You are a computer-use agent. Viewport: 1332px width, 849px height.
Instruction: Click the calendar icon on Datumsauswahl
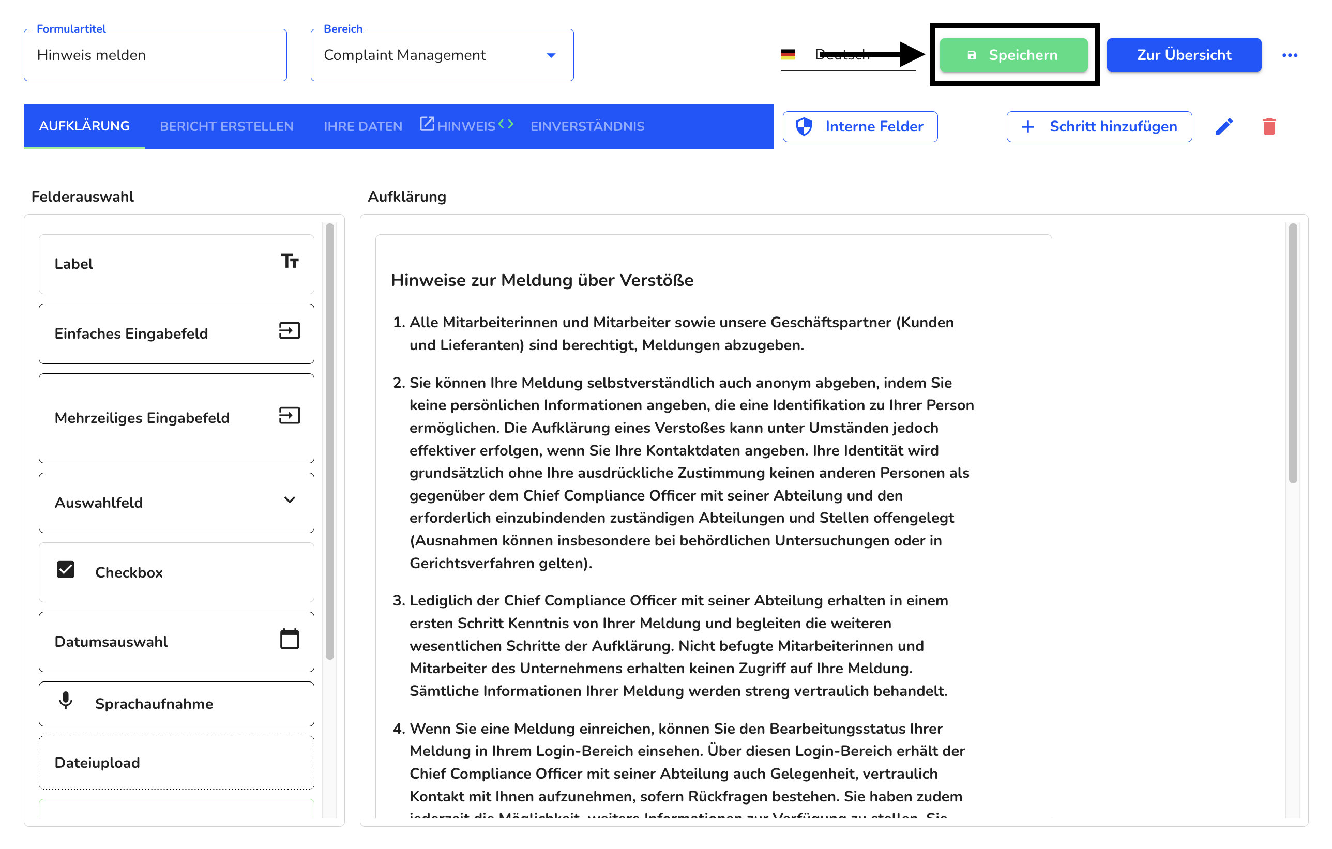[x=289, y=639]
